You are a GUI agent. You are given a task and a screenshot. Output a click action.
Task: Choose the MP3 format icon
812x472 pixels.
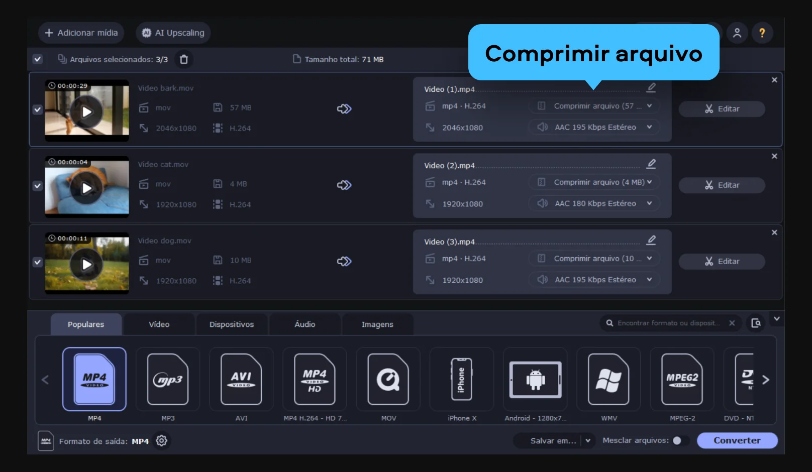[168, 379]
